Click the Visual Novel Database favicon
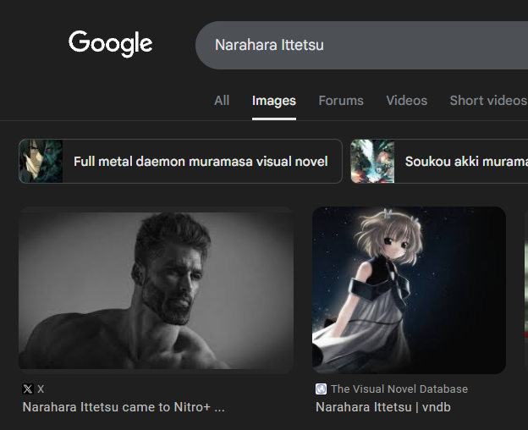This screenshot has width=528, height=430. [x=321, y=389]
